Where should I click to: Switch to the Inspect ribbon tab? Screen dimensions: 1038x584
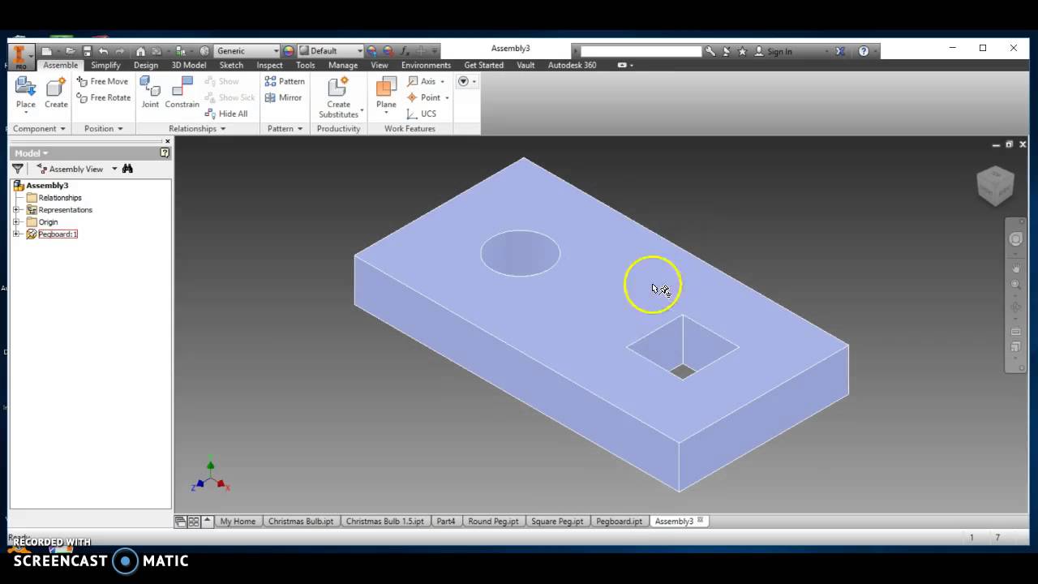tap(269, 65)
